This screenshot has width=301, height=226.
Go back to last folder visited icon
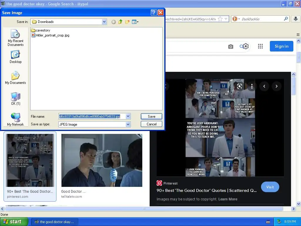113,22
